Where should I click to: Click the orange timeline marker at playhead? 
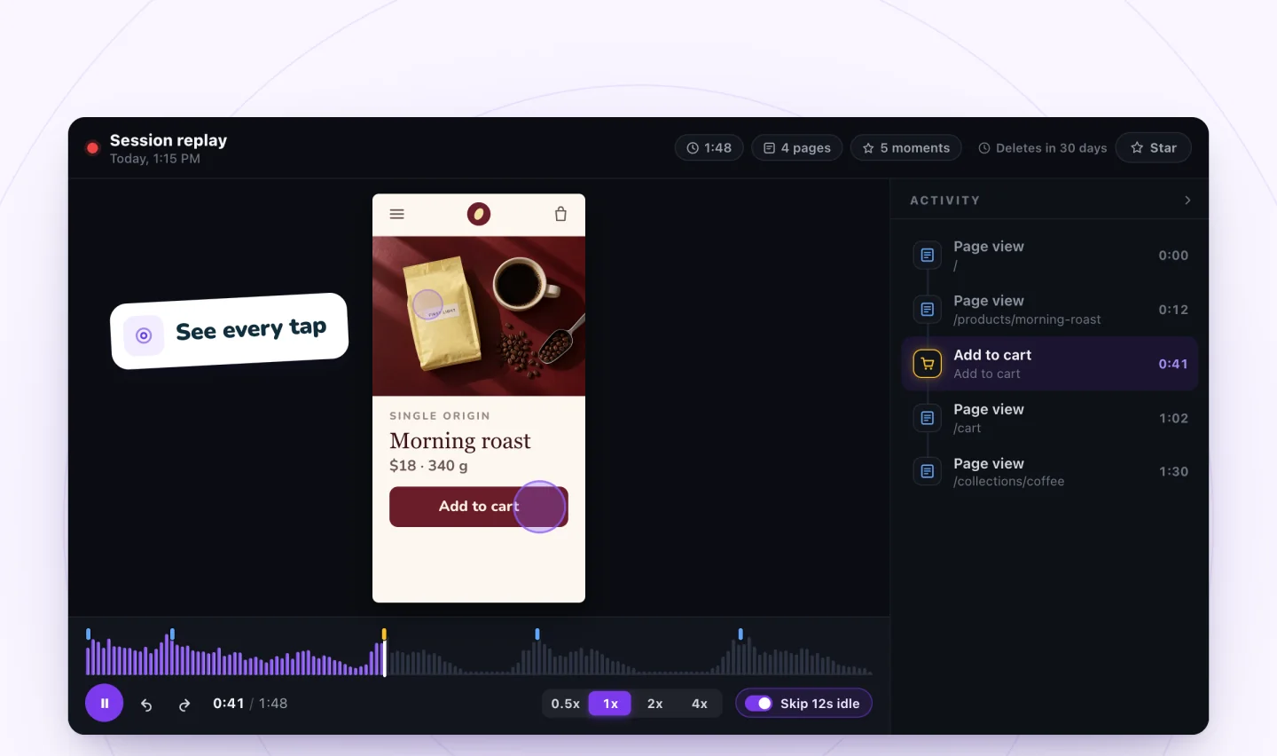384,634
